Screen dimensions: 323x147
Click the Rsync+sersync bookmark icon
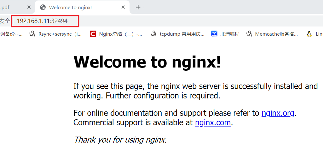click(x=32, y=34)
